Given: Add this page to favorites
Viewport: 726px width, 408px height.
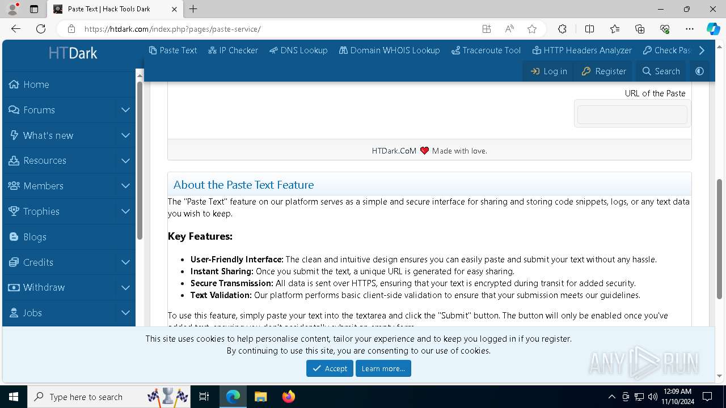Looking at the screenshot, I should 532,29.
